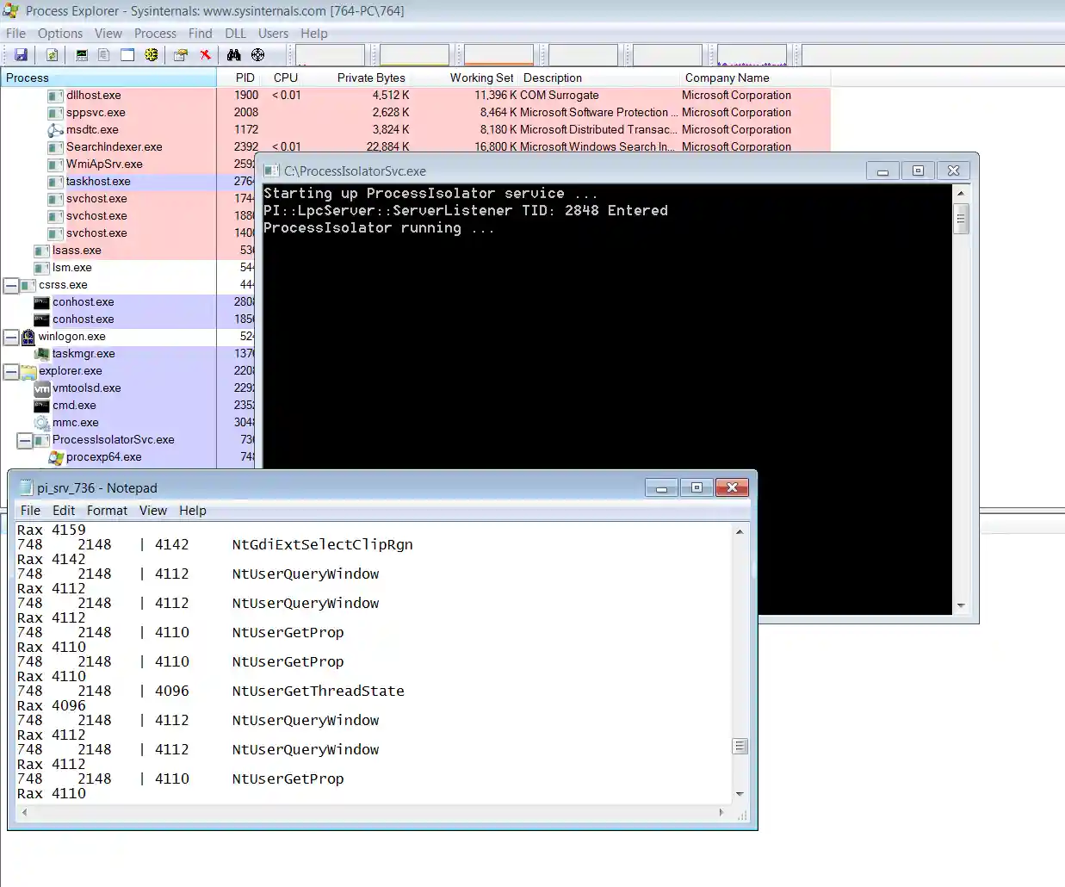
Task: Collapse the winlogon.exe process branch
Action: click(11, 337)
